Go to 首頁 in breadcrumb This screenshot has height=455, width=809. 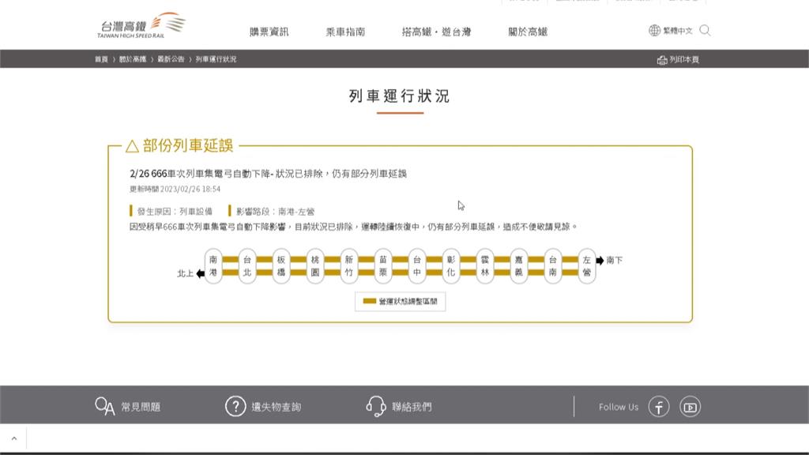pyautogui.click(x=101, y=59)
